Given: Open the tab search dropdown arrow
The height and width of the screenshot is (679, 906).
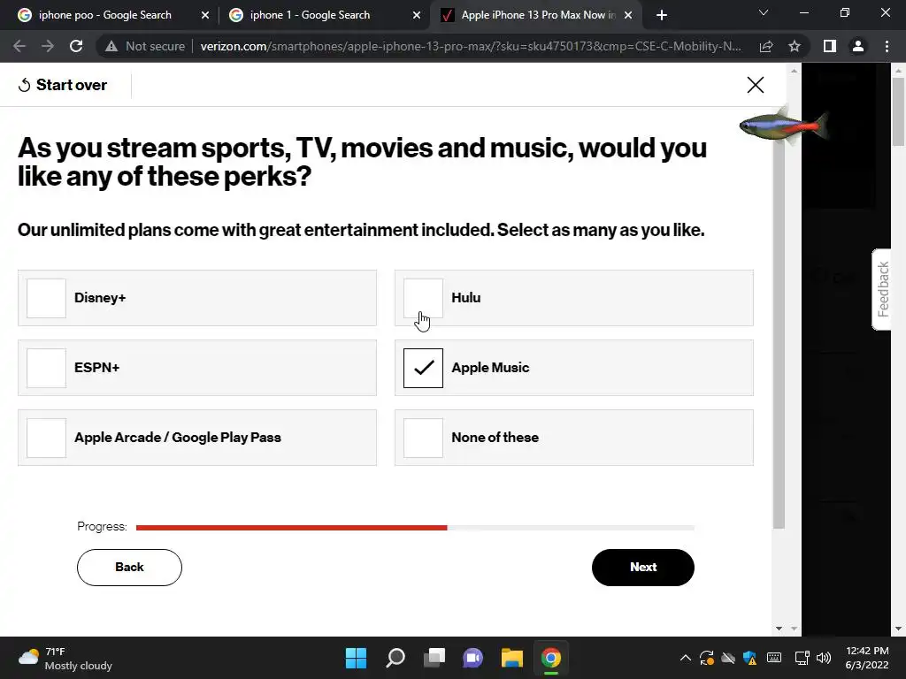Looking at the screenshot, I should coord(764,12).
